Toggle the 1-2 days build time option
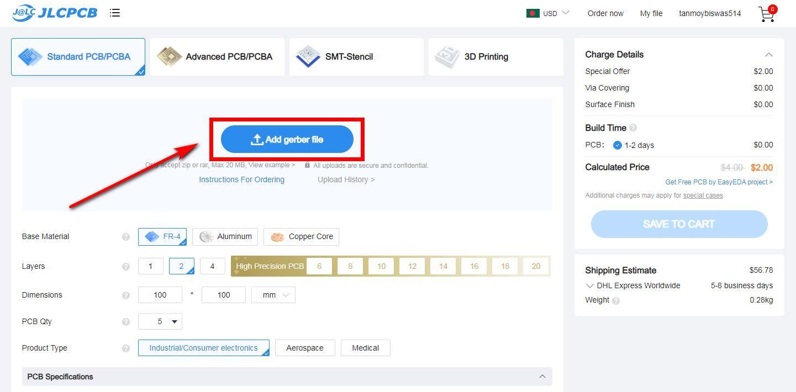The width and height of the screenshot is (796, 392). (618, 145)
